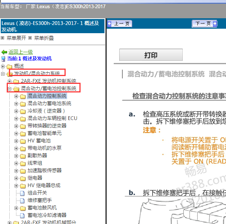Click the folder icon of 2AR-FXE 发动机控制系统
This screenshot has width=226, height=224.
pos(16,81)
